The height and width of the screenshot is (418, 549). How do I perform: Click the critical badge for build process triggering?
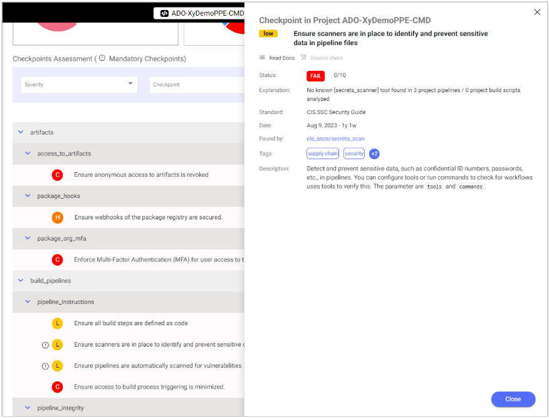58,387
